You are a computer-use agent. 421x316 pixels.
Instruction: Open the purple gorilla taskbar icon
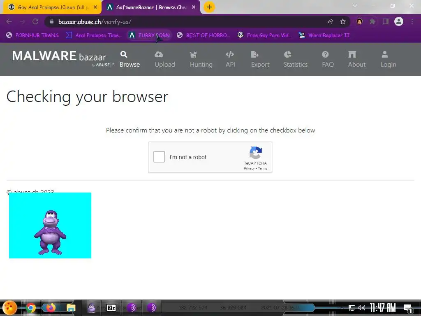pos(91,308)
